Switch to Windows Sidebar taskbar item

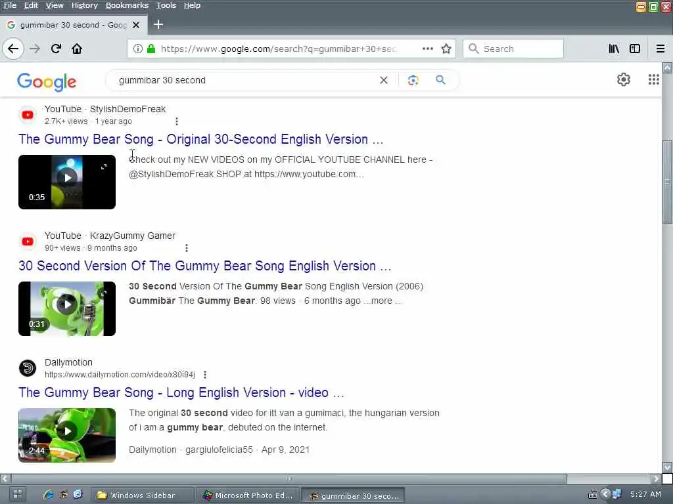click(x=143, y=495)
